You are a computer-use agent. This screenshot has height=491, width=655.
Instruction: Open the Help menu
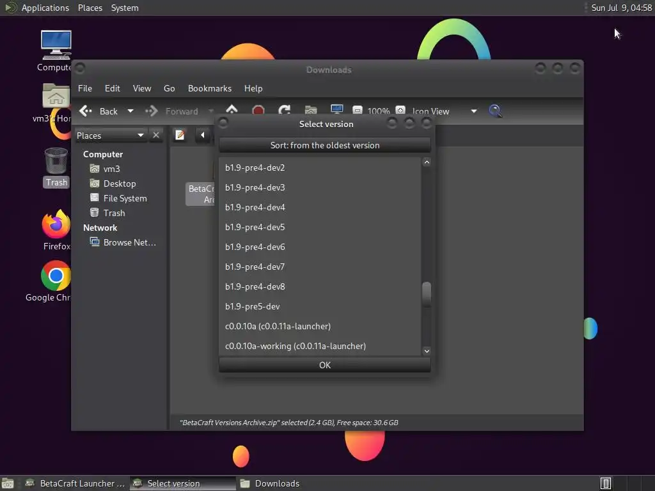[253, 88]
